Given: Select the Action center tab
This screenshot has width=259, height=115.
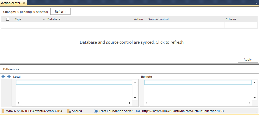Looking at the screenshot, I should (11, 3).
